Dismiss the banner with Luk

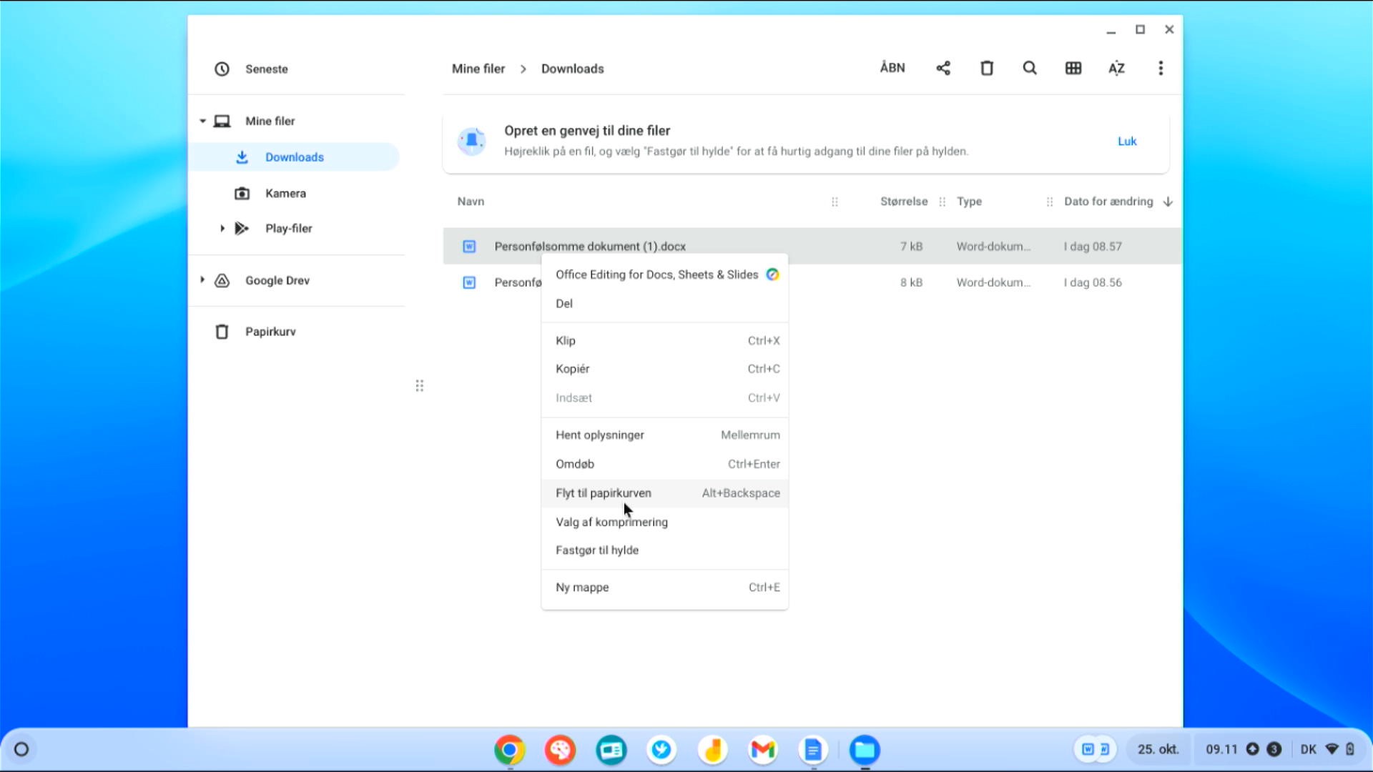pyautogui.click(x=1127, y=141)
